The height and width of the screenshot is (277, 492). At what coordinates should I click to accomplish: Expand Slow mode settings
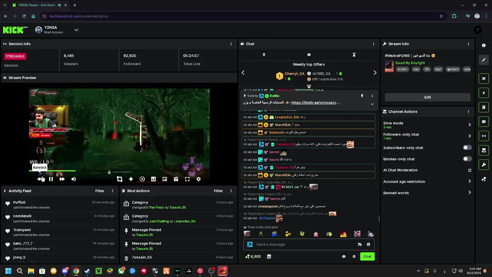click(x=469, y=125)
